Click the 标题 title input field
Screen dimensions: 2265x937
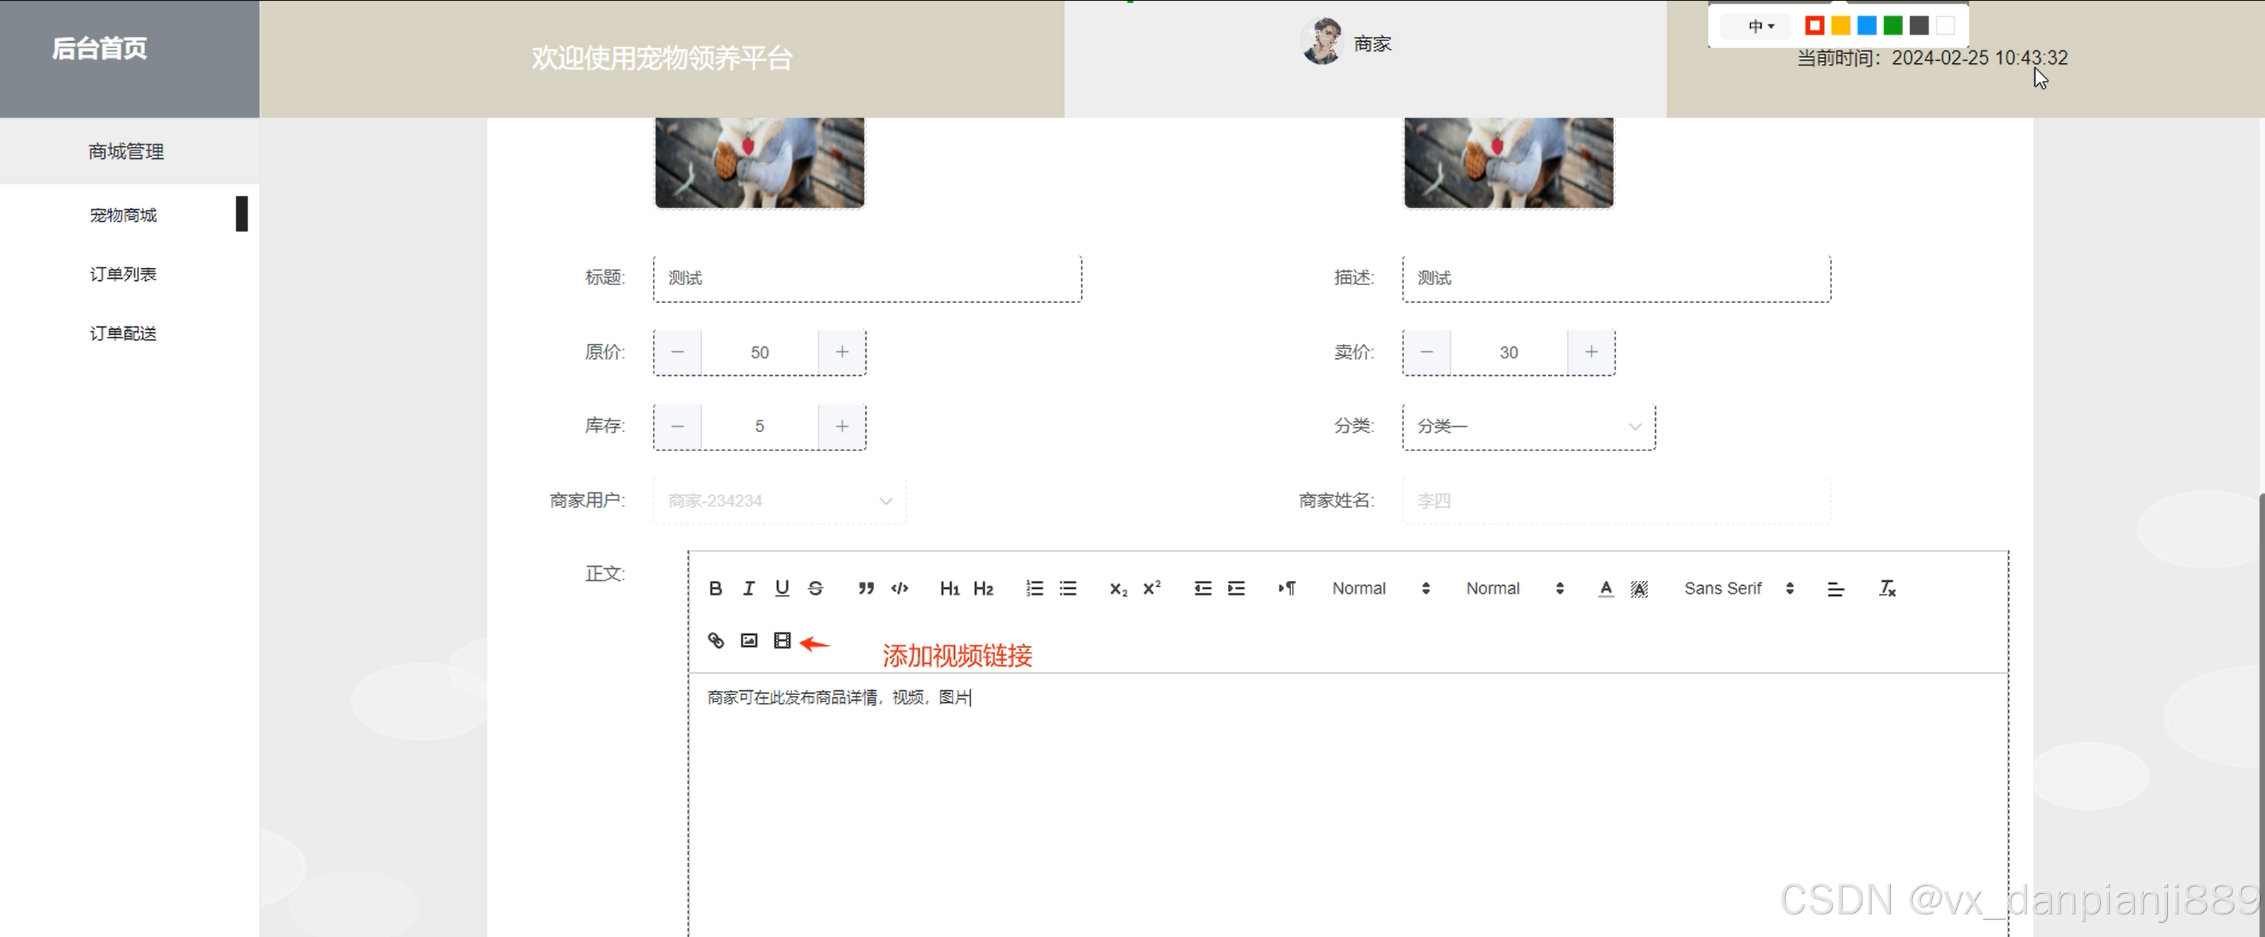[x=866, y=279]
